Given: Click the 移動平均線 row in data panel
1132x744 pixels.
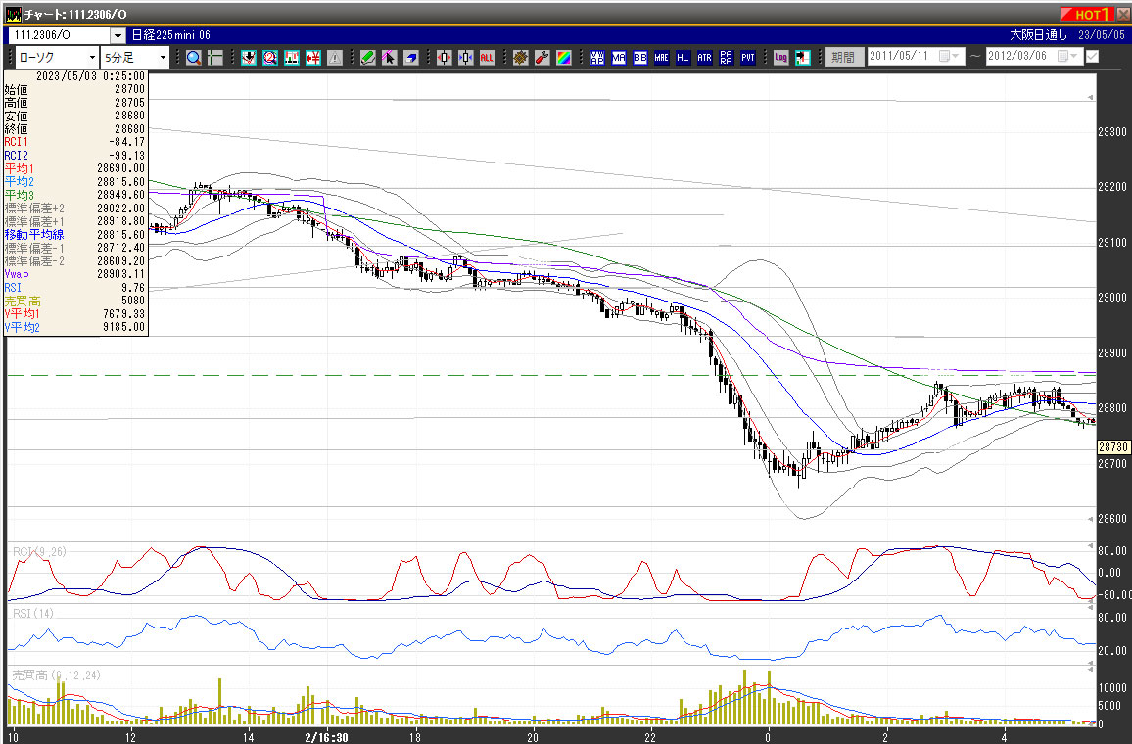Looking at the screenshot, I should (x=75, y=235).
